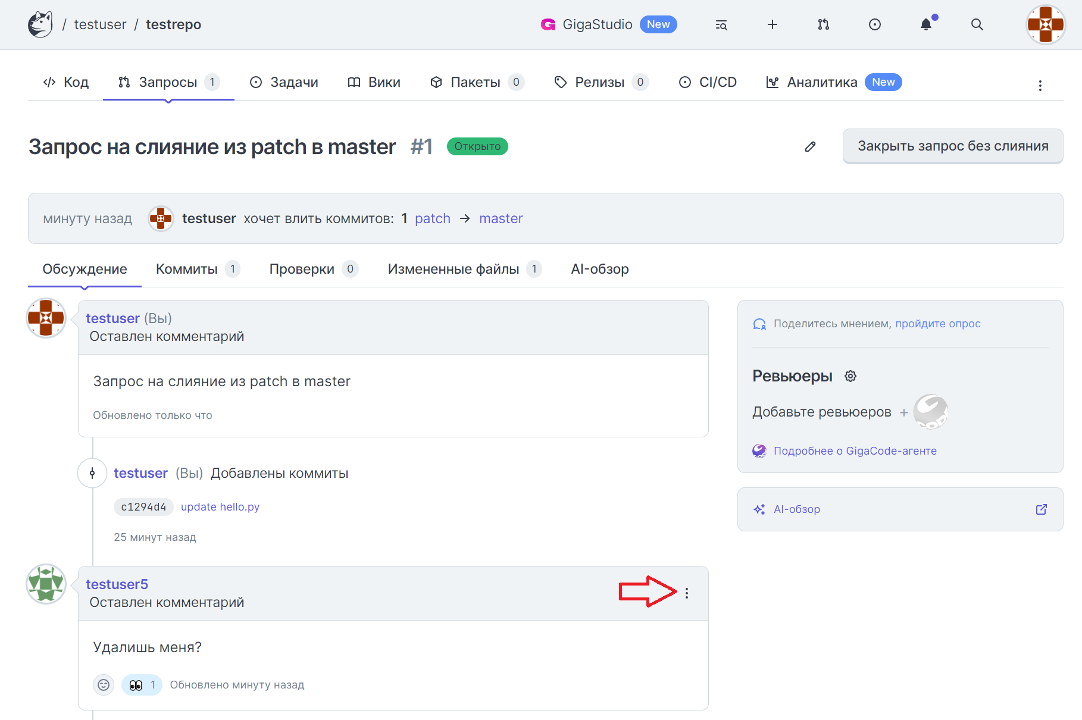This screenshot has width=1082, height=720.
Task: Switch to the Задачи tab
Action: [284, 82]
